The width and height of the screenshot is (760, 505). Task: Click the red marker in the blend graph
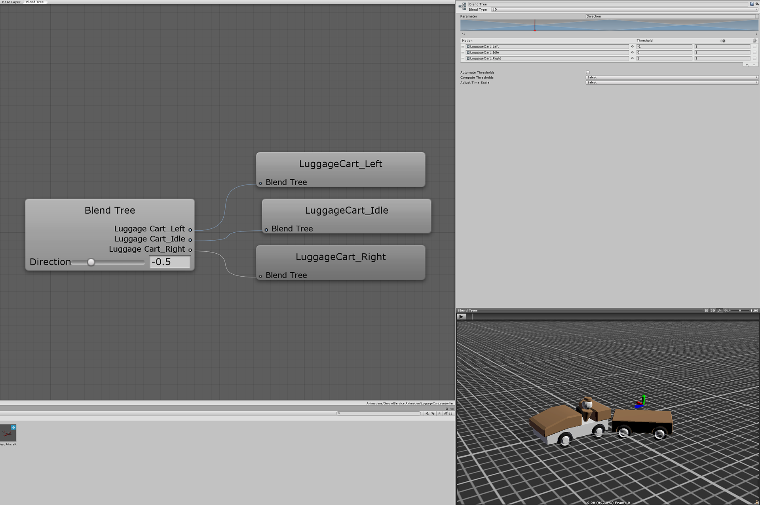point(535,26)
